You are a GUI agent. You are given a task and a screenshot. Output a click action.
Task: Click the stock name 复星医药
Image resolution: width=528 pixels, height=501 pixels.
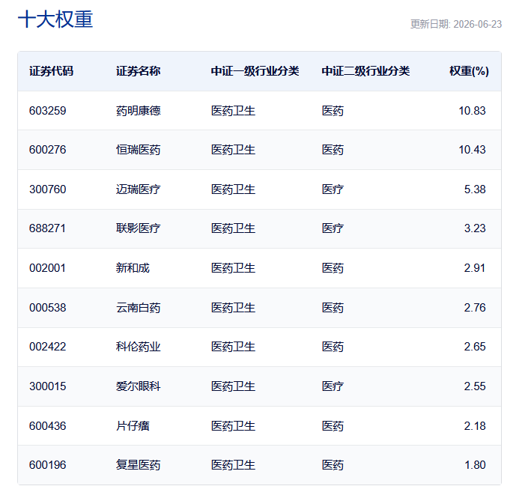coord(138,466)
